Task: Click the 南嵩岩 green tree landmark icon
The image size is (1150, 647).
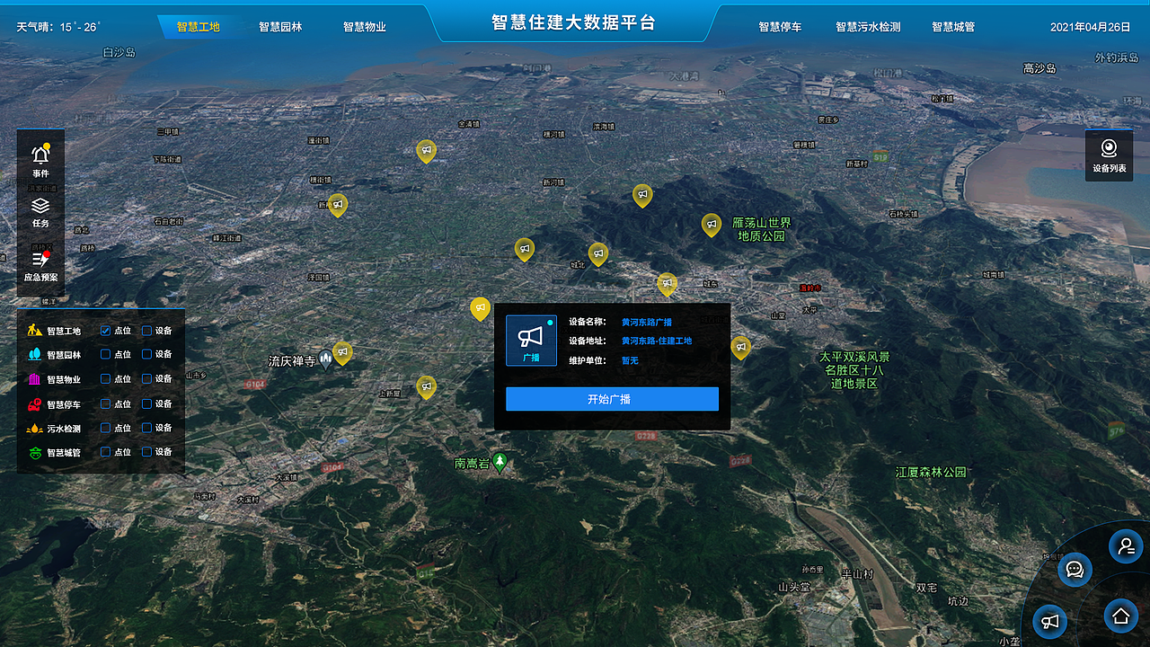Action: 500,462
